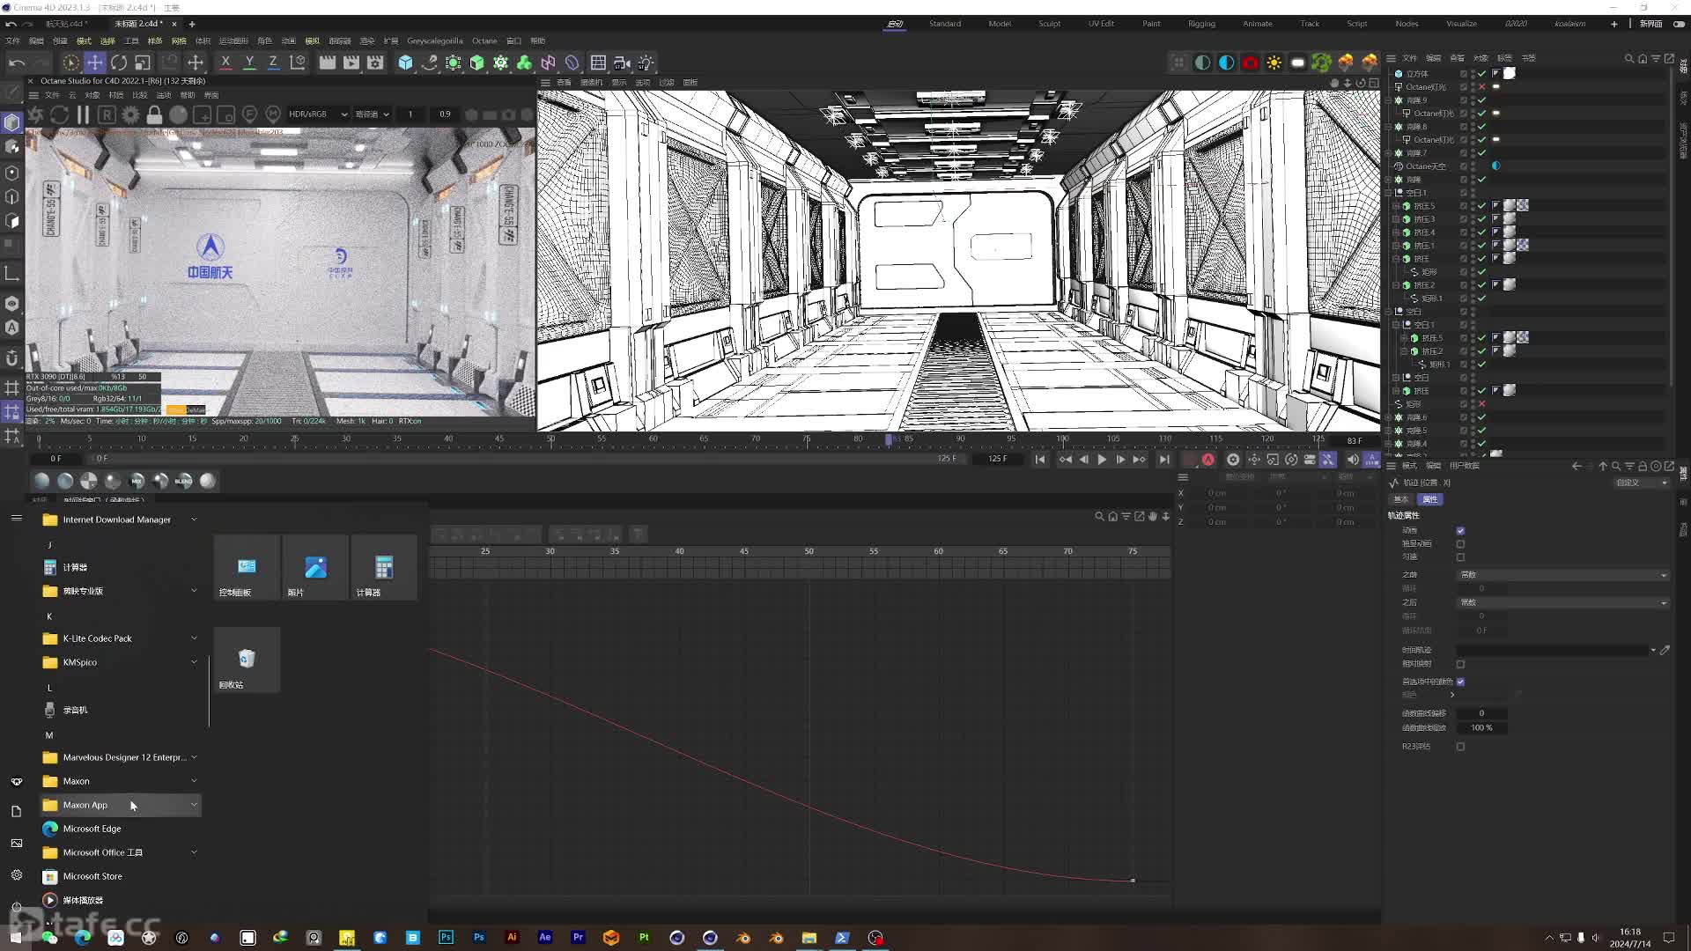Go to the start of the animation
1691x951 pixels.
(x=1040, y=460)
